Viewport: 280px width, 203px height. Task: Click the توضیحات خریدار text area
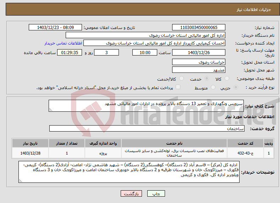click(x=129, y=172)
